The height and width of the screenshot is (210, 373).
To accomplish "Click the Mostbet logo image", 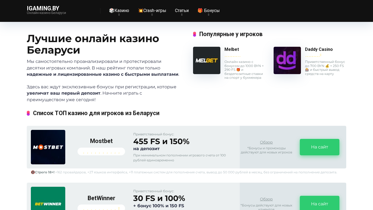I will pos(48,147).
